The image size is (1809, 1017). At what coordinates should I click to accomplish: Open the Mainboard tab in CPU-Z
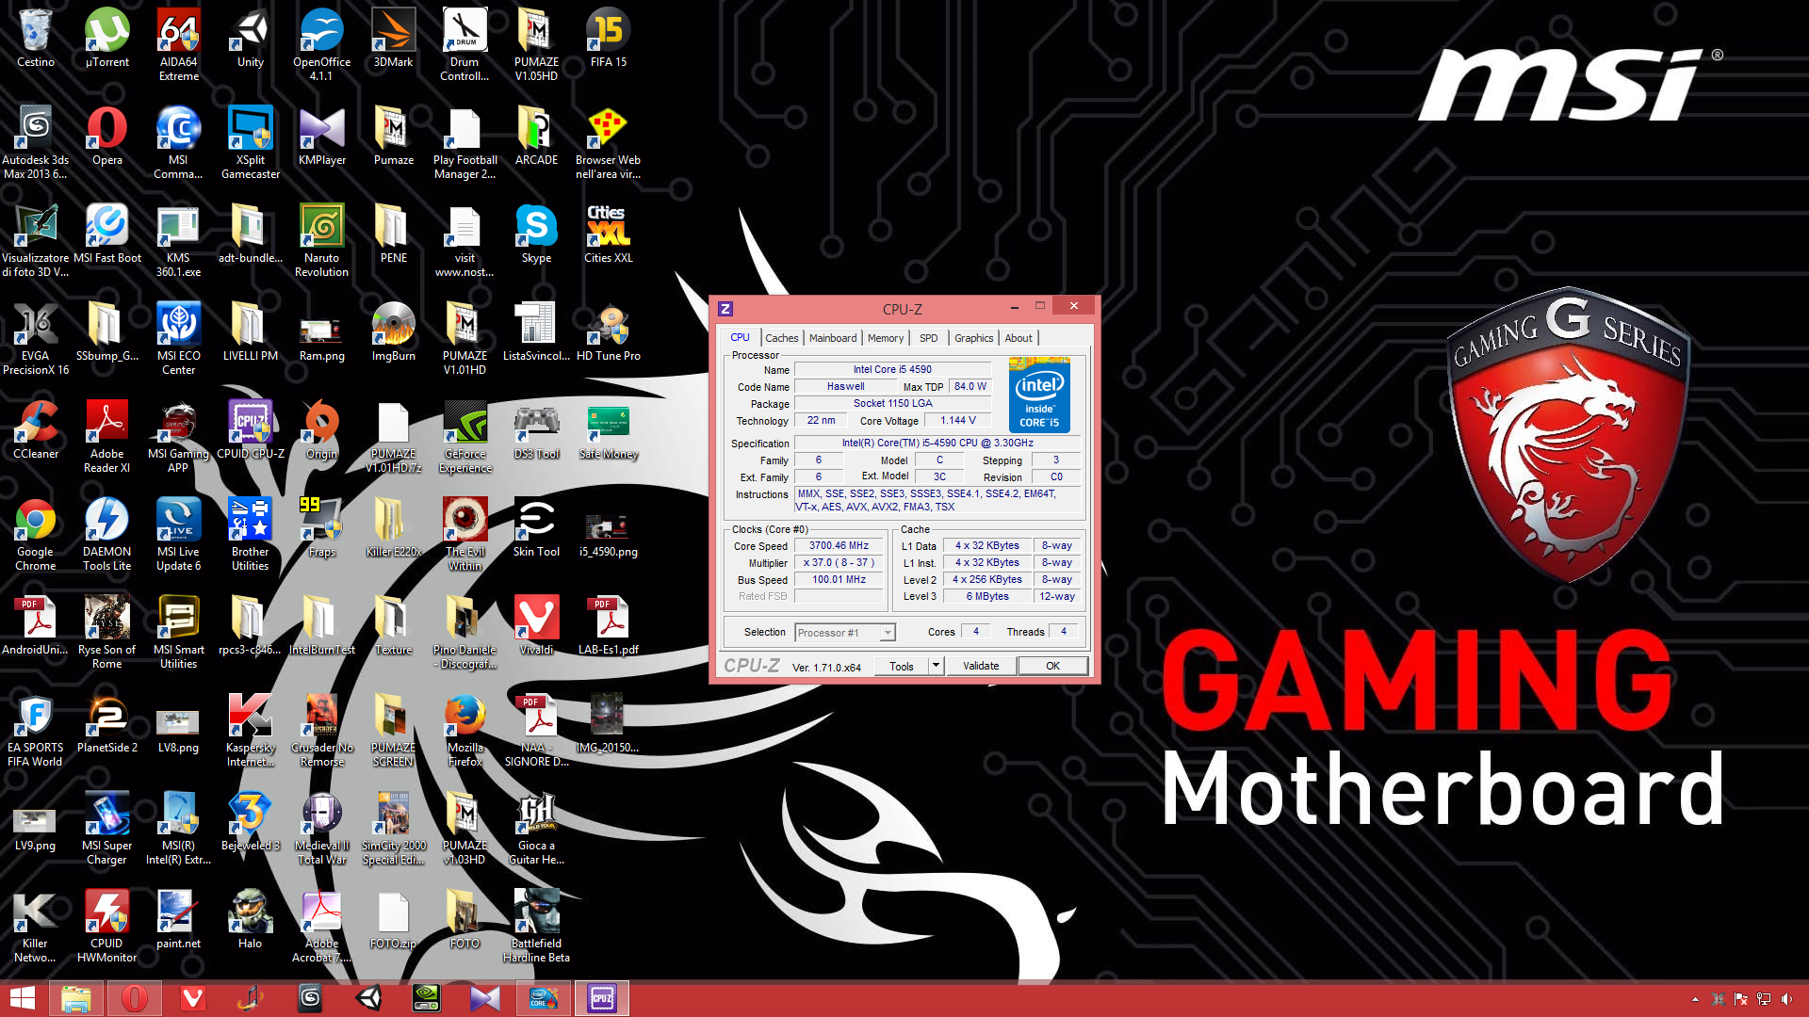(833, 338)
